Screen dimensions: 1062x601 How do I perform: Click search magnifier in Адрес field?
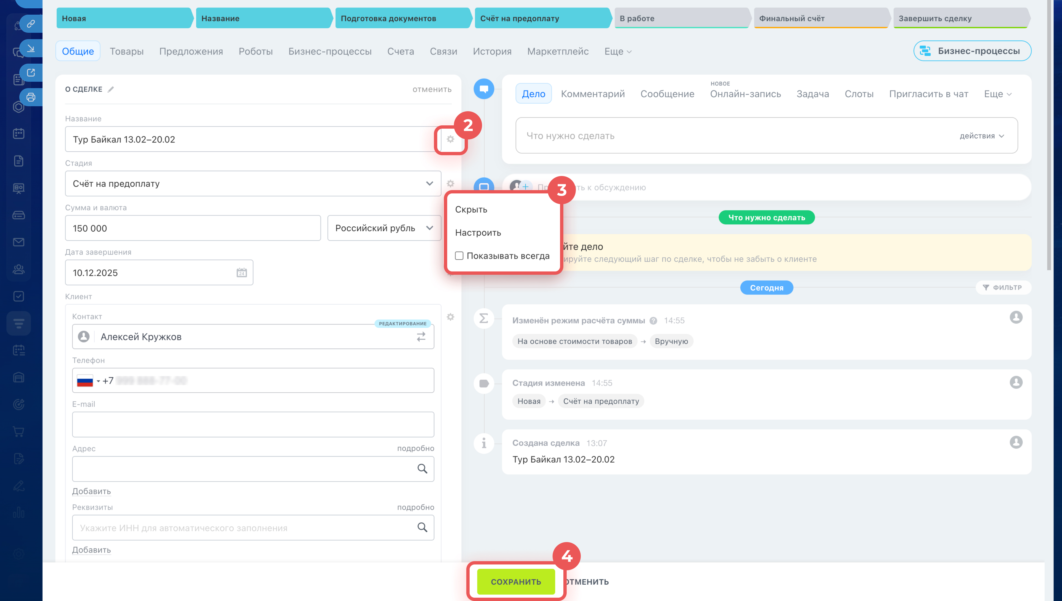[422, 469]
